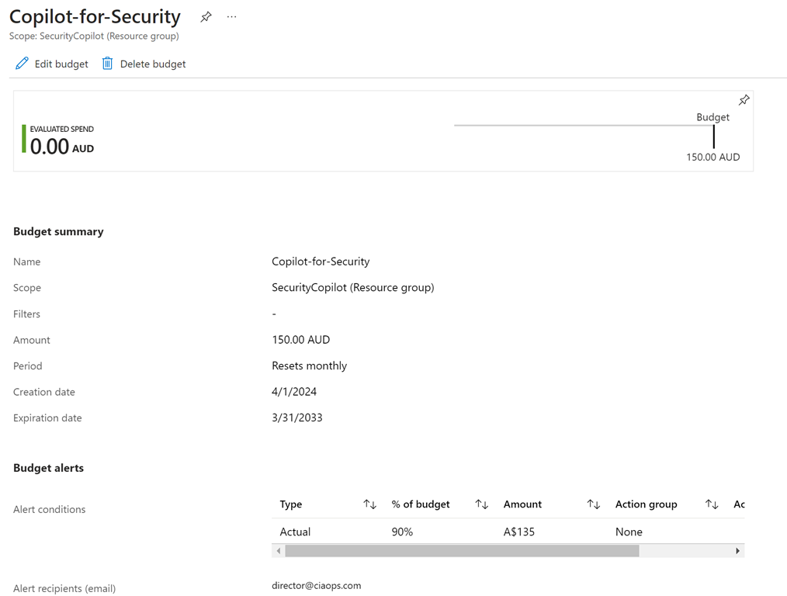Sort alerts by % of budget arrows
This screenshot has height=596, width=787.
point(481,504)
